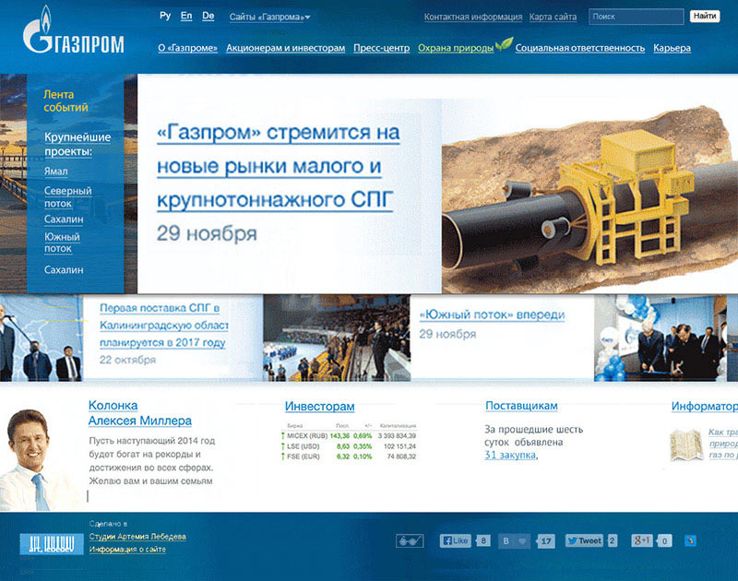Click the Twitter Tweet button

[x=583, y=541]
